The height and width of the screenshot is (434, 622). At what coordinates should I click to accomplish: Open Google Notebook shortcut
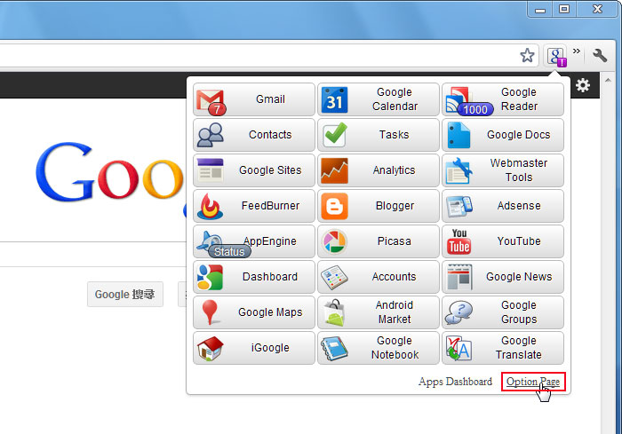pos(379,348)
